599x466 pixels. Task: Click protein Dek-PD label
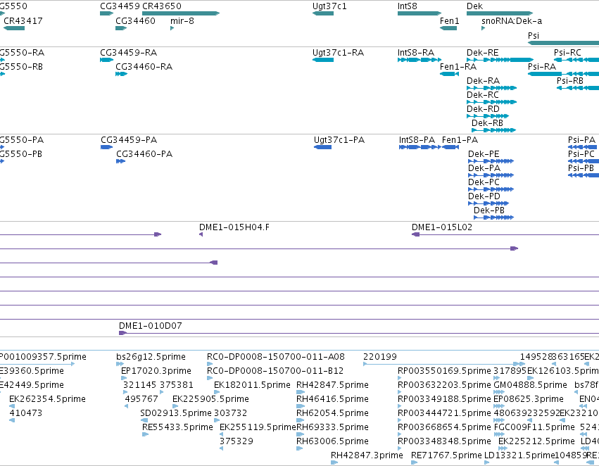(x=484, y=196)
